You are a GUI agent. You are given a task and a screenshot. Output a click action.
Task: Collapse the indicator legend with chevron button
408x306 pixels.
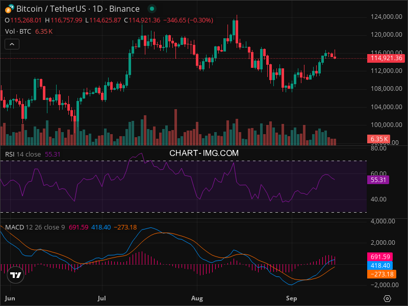coord(12,44)
